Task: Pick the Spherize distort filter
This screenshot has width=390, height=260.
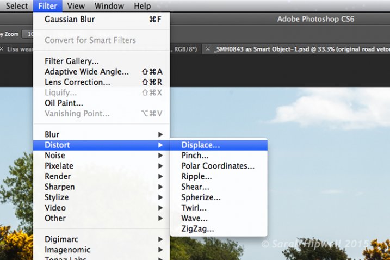Action: click(x=201, y=197)
